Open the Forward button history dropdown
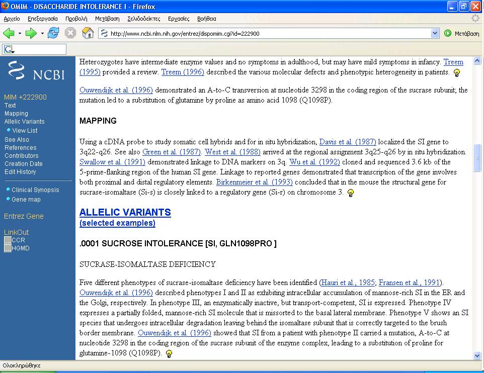Screen dimensions: 484x373 coord(42,33)
